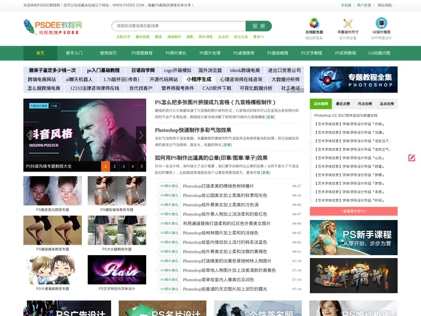The image size is (421, 316).
Task: Open the PS大长腿教程专题 thumbnail
Action: click(117, 231)
